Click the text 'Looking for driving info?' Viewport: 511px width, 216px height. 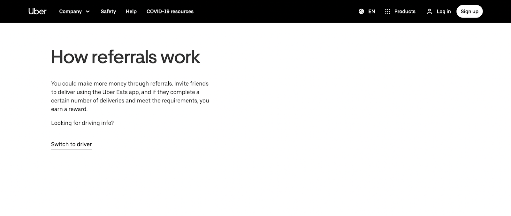(82, 123)
